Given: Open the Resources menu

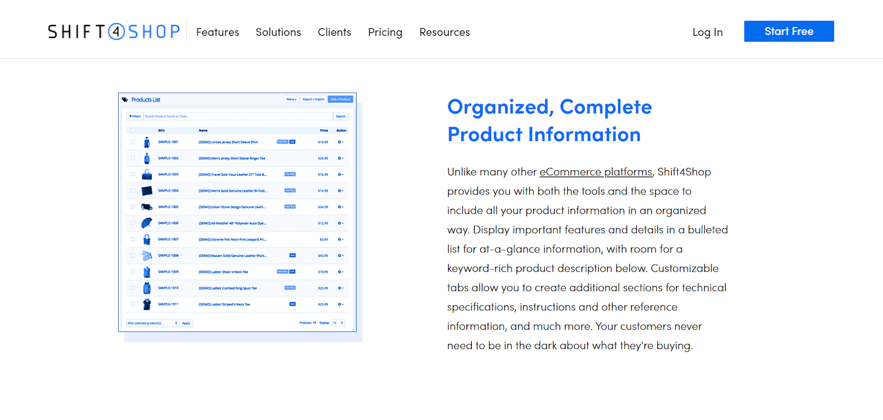Looking at the screenshot, I should point(445,32).
